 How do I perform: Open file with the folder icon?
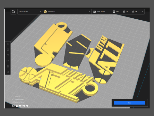tap(13, 12)
